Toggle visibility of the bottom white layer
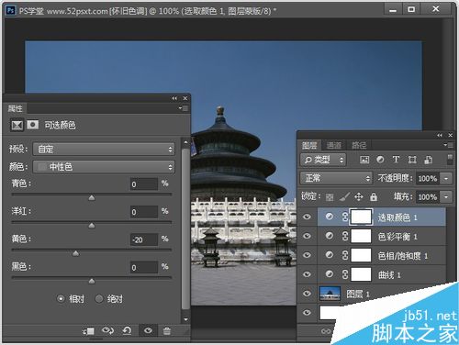Viewport: 459px width, 345px height. pyautogui.click(x=307, y=312)
